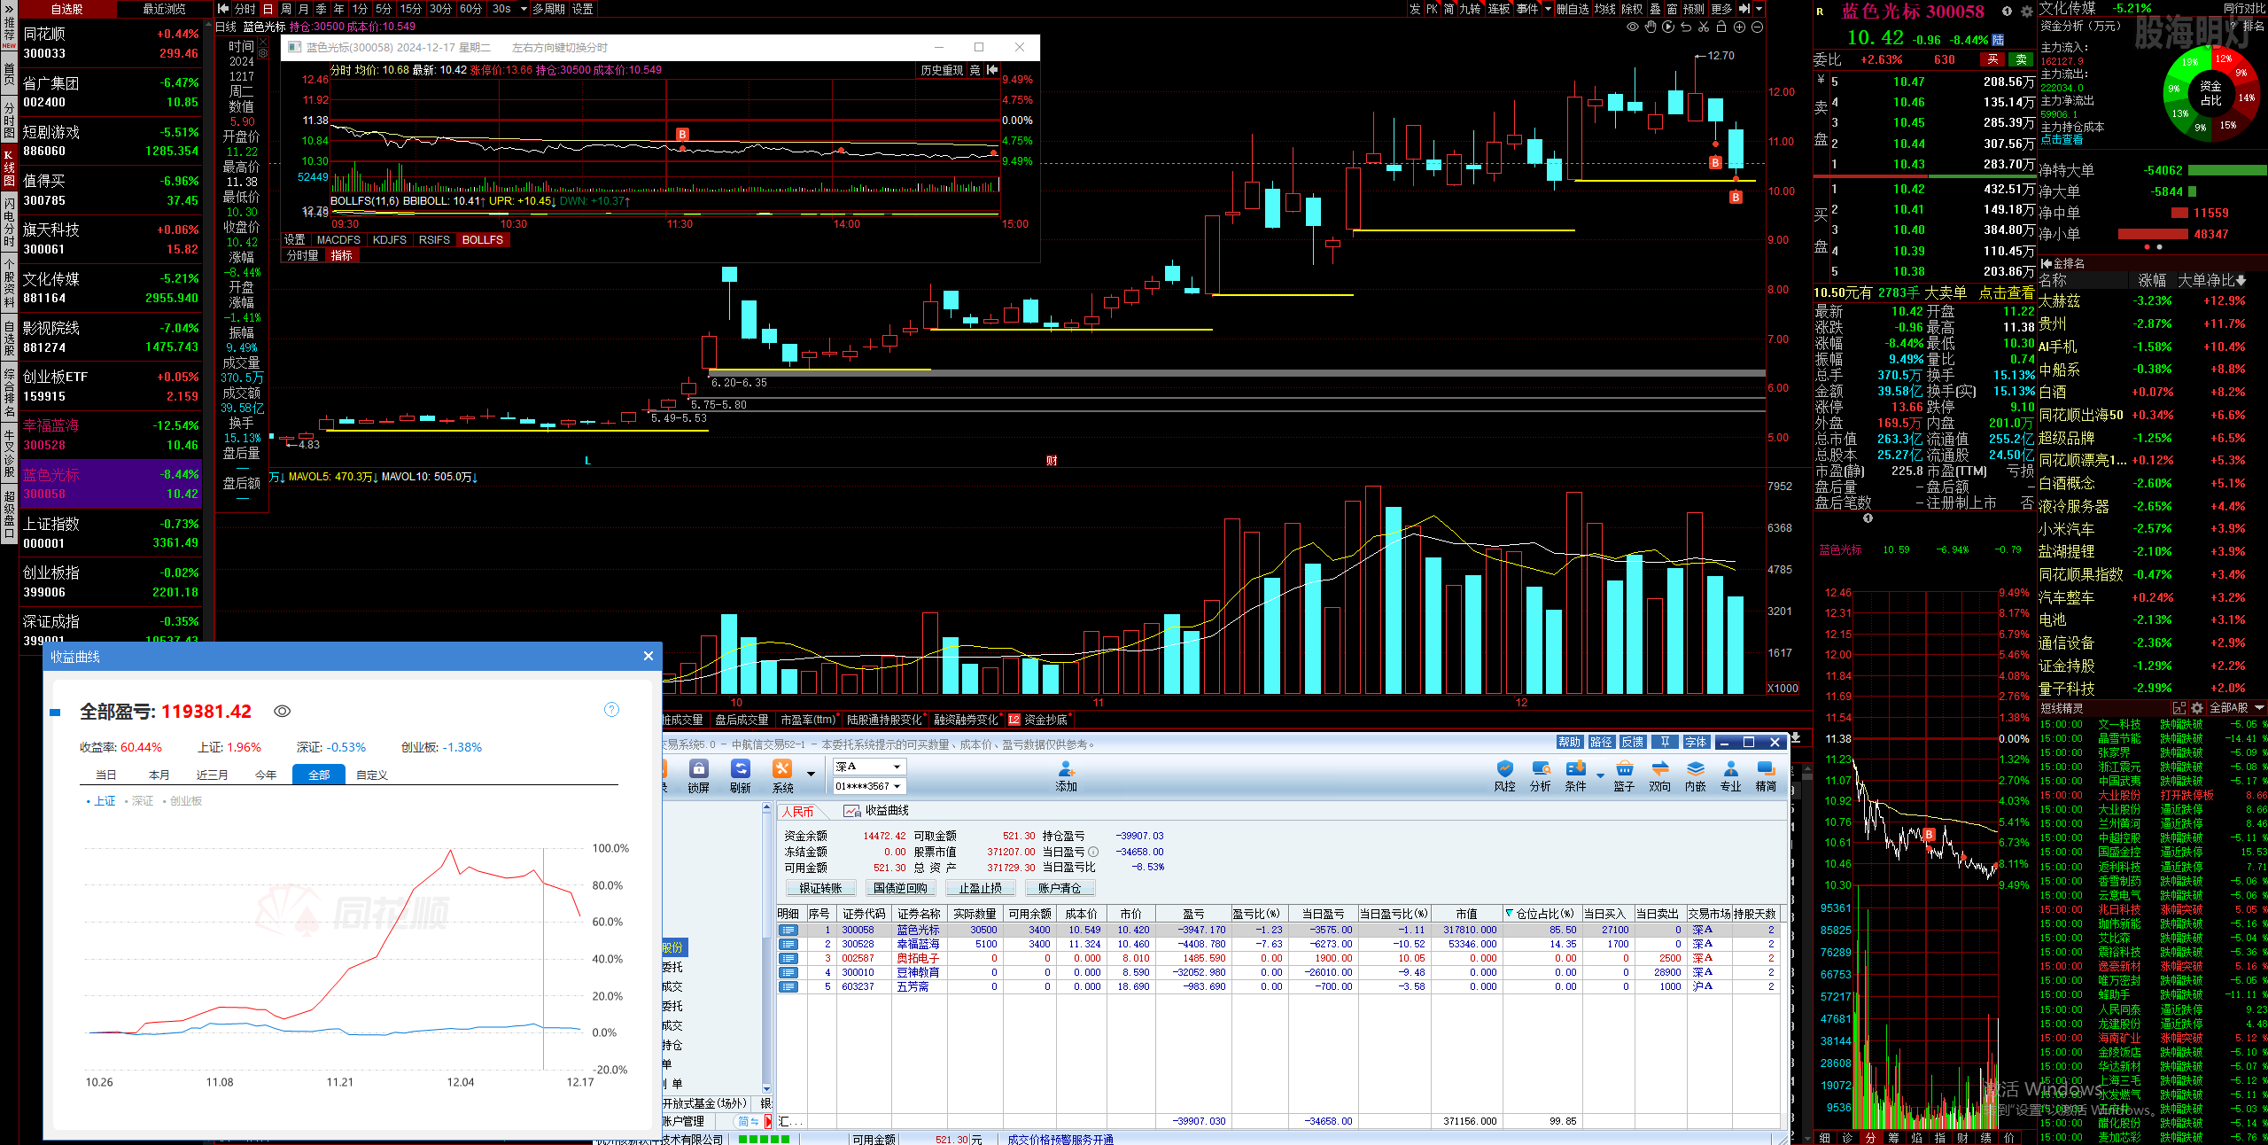Select the 本月 range tab in 收益曲线
This screenshot has width=2268, height=1145.
coord(159,775)
